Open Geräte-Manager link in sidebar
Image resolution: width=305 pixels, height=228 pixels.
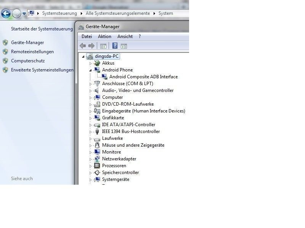27,43
